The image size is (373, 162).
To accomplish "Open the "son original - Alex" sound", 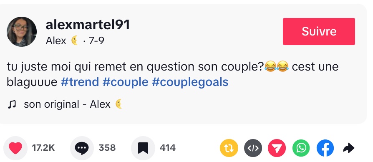I will (73, 104).
